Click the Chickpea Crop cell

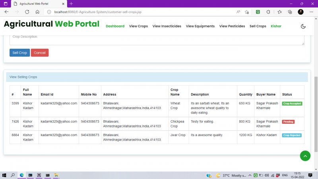coord(178,124)
